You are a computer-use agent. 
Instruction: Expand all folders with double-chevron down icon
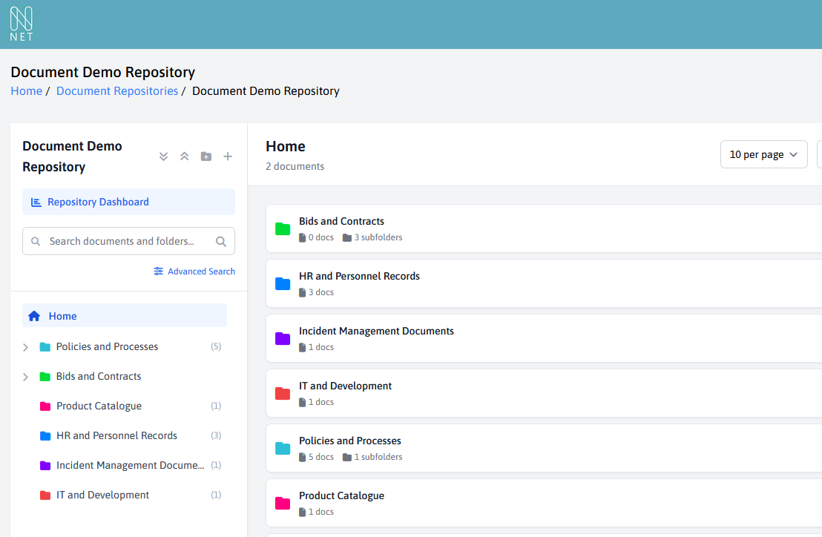click(x=164, y=157)
